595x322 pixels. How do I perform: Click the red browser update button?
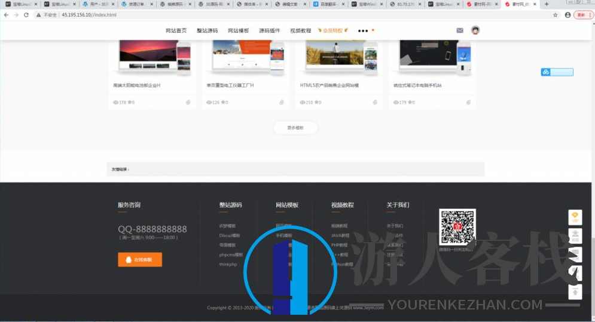583,15
